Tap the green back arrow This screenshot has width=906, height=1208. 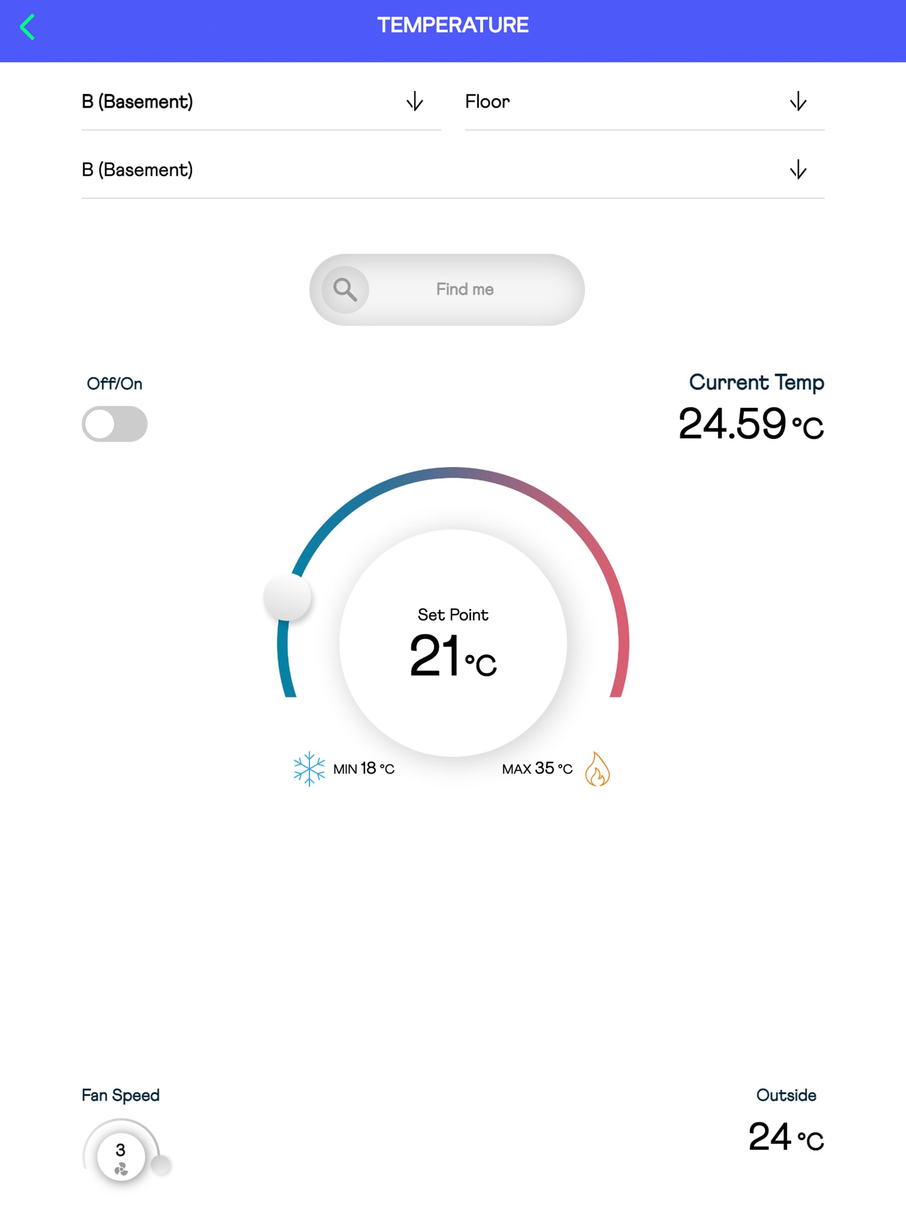tap(27, 27)
